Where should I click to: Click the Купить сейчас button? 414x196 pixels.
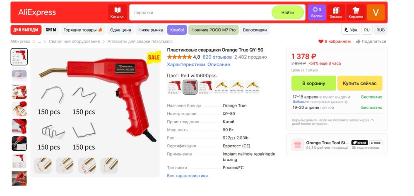click(x=360, y=83)
